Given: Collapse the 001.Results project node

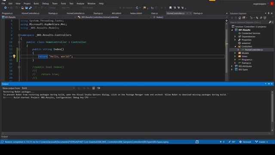Looking at the screenshot, I should pyautogui.click(x=232, y=30).
